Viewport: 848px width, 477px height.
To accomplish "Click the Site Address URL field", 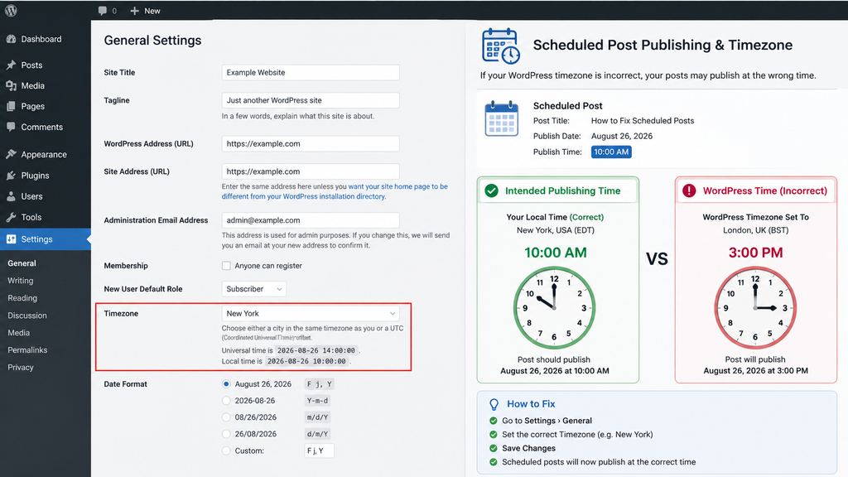I will (311, 171).
